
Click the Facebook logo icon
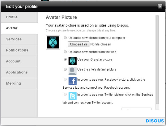(x=72, y=81)
